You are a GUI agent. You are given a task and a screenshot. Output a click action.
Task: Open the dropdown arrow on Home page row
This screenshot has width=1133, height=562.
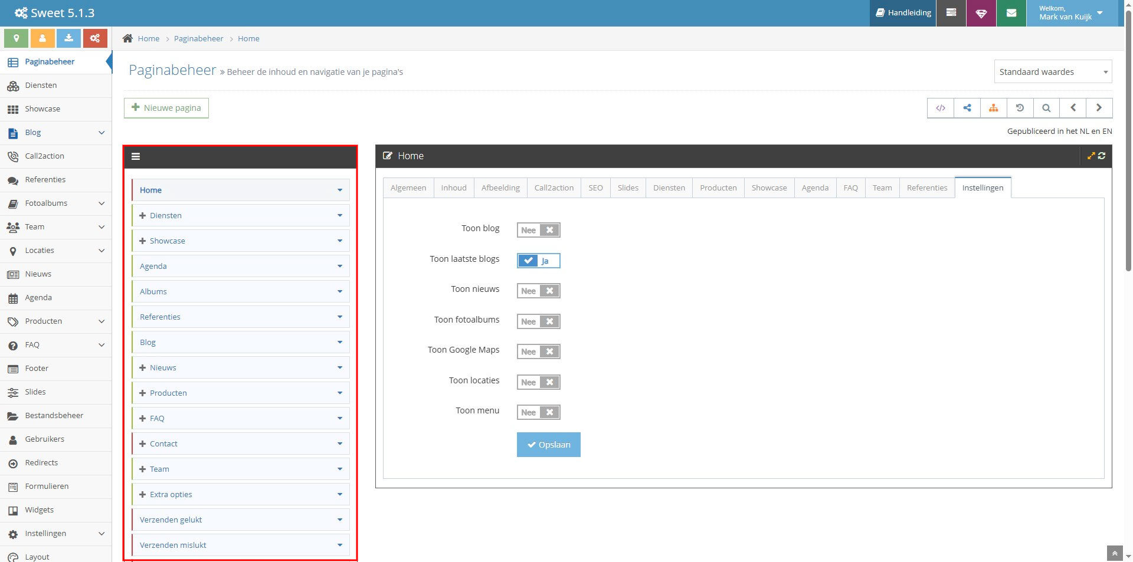pyautogui.click(x=340, y=190)
